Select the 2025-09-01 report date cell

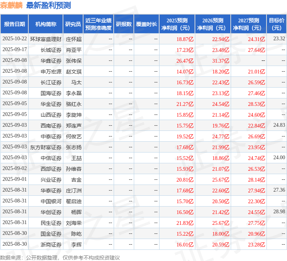15,180
